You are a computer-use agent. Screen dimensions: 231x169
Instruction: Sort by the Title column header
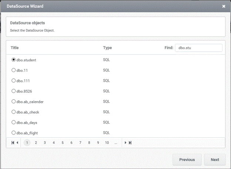tap(14, 48)
